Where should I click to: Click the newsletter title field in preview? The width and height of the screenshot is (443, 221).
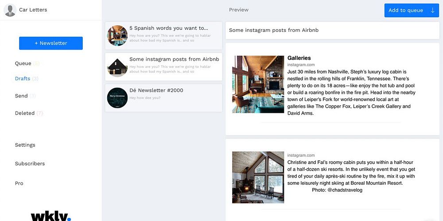click(x=333, y=30)
